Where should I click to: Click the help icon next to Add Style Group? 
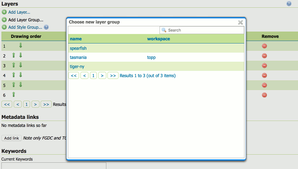[x=46, y=27]
